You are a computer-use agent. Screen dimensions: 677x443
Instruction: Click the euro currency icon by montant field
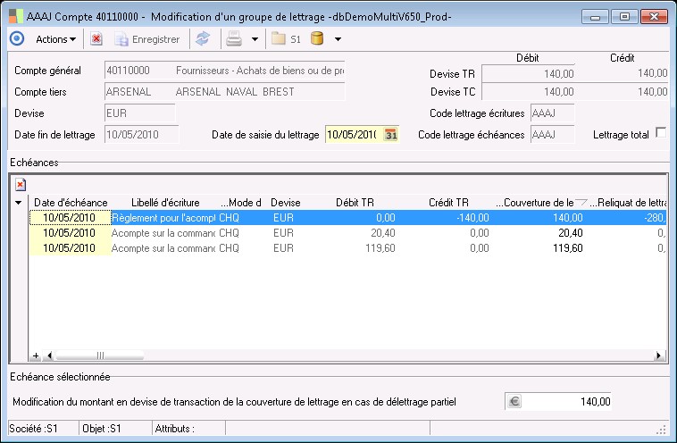pos(514,402)
